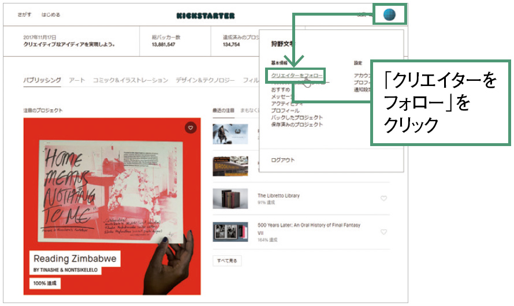
Task: Click the すべて見る button
Action: 227,261
